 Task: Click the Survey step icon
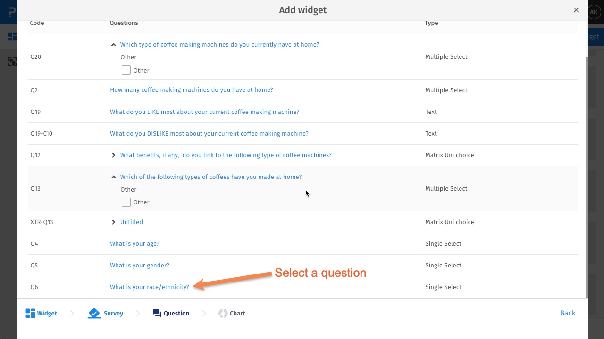click(94, 313)
